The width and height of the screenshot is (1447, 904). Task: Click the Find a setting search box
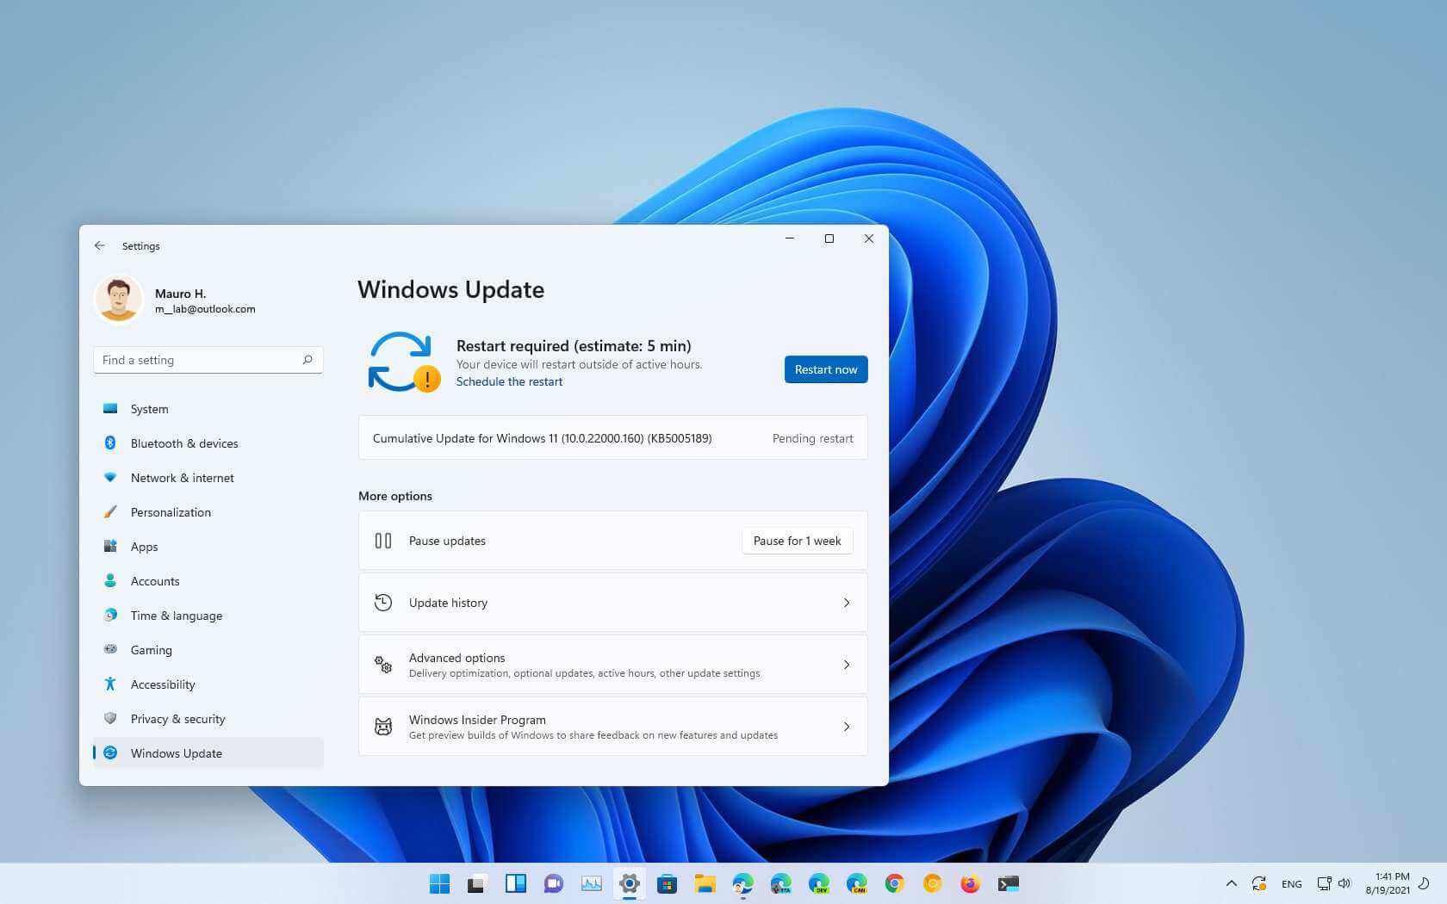pyautogui.click(x=207, y=360)
